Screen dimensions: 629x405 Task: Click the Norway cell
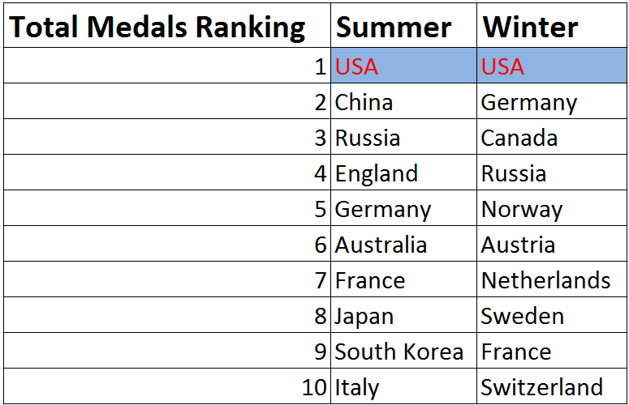point(552,209)
